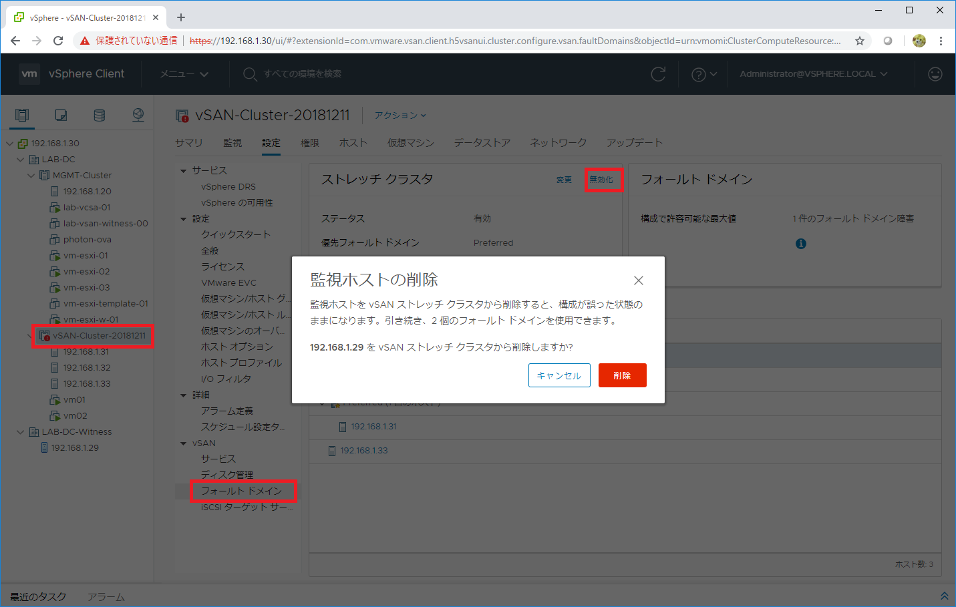The width and height of the screenshot is (956, 607).
Task: Click the cluster alert icon beside title
Action: pos(182,116)
